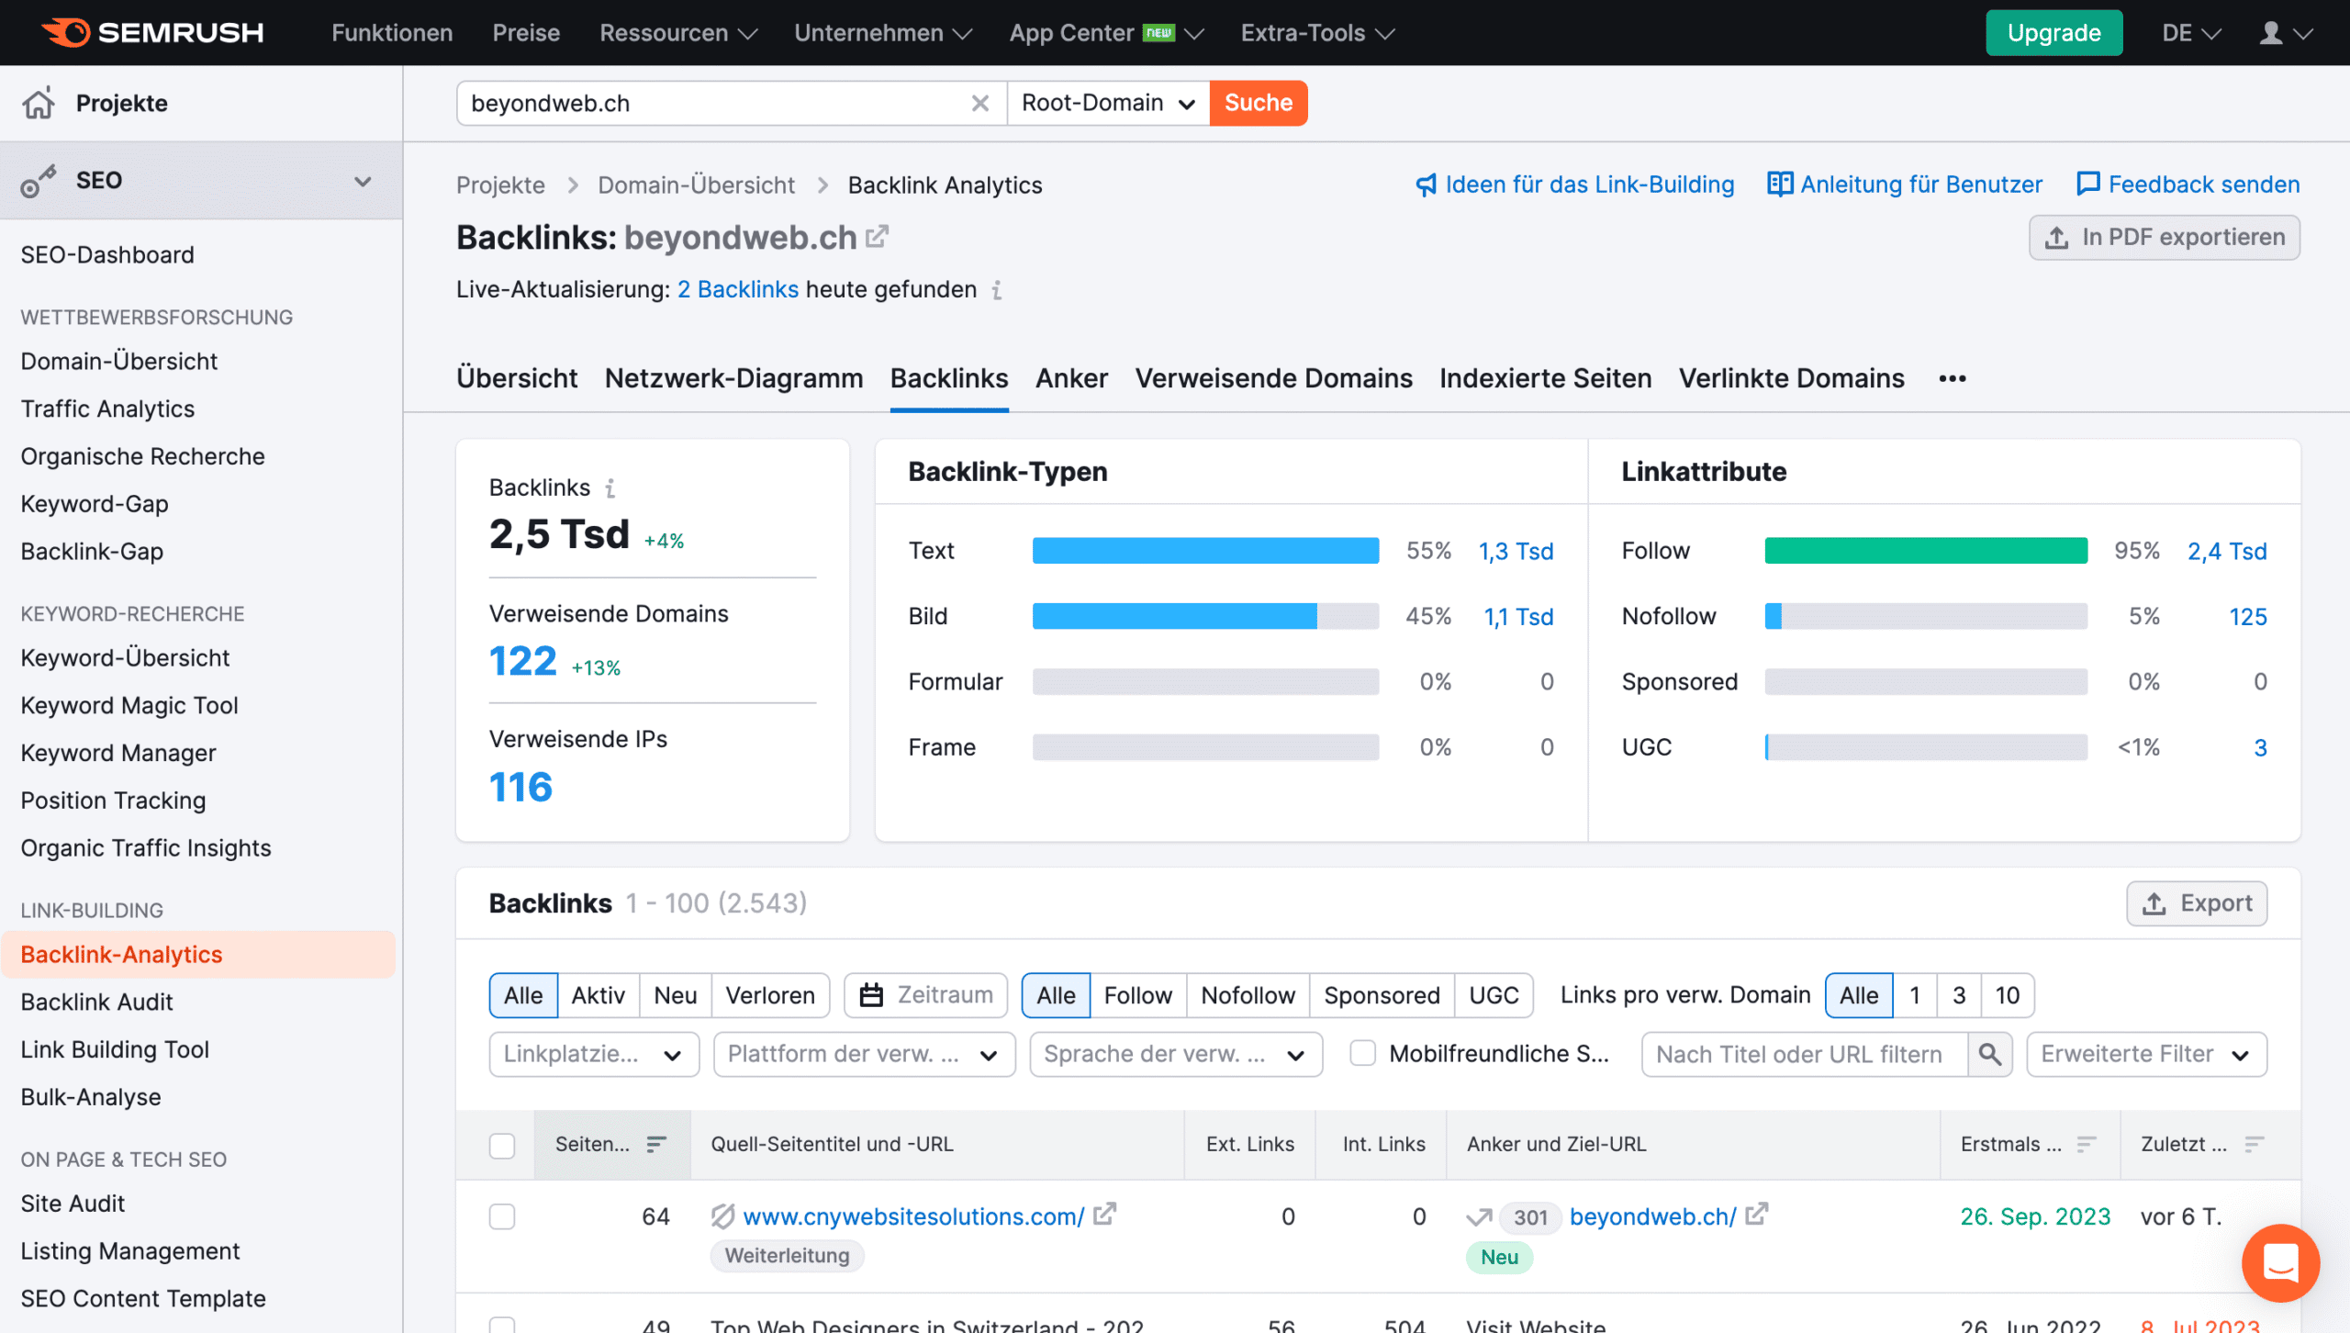Click the calendar icon in Zeitraum
Image resolution: width=2350 pixels, height=1333 pixels.
[x=871, y=995]
